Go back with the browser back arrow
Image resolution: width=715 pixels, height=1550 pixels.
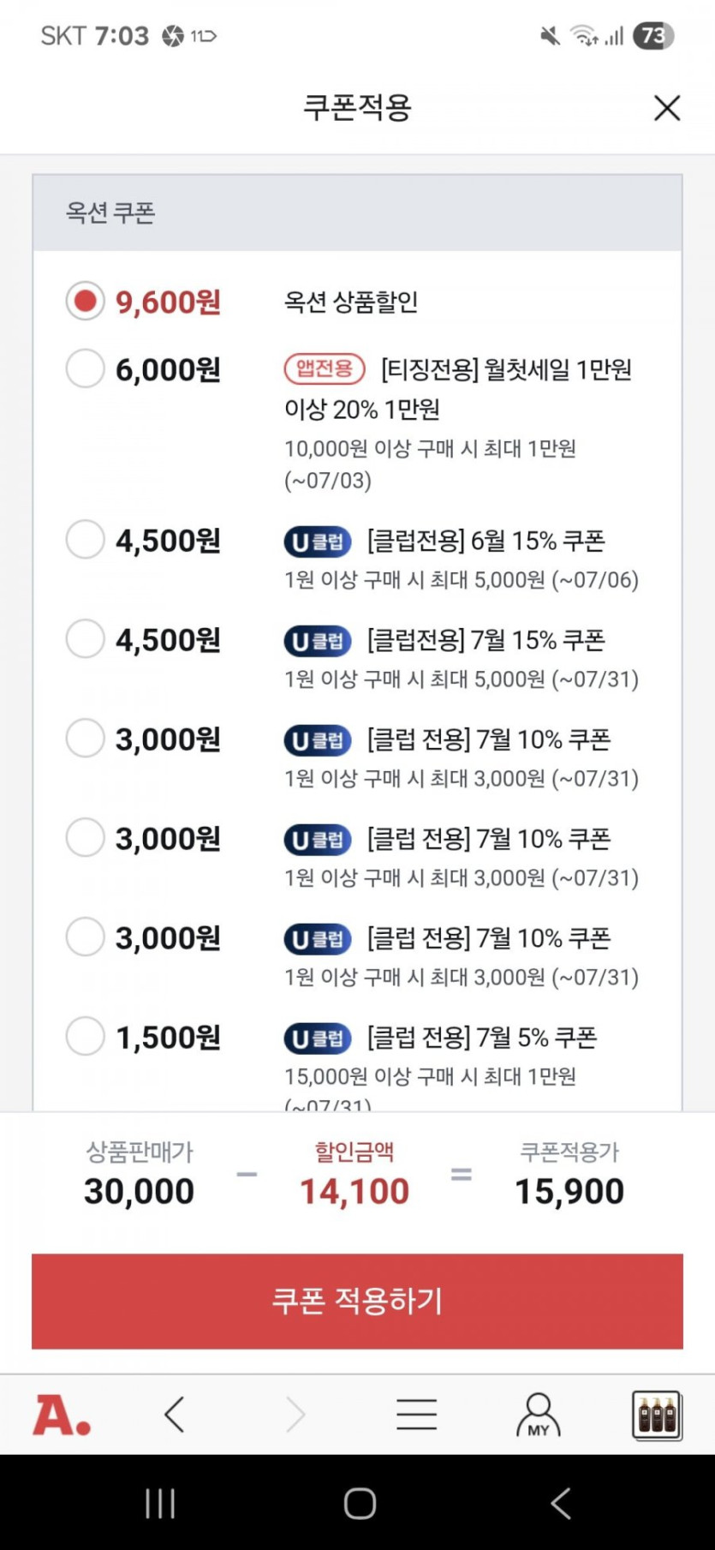175,1415
